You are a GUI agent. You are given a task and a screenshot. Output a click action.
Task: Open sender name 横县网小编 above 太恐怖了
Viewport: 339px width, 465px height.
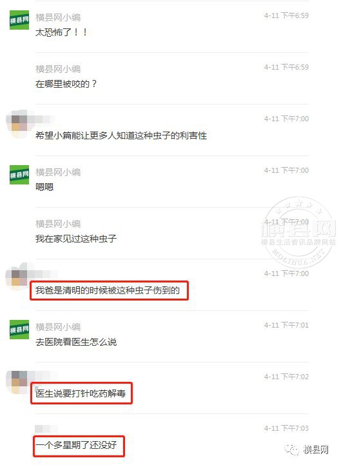pyautogui.click(x=58, y=17)
